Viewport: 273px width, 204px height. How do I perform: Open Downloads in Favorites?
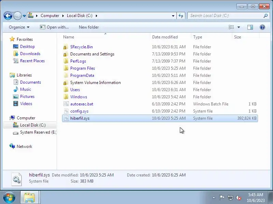pyautogui.click(x=27, y=54)
